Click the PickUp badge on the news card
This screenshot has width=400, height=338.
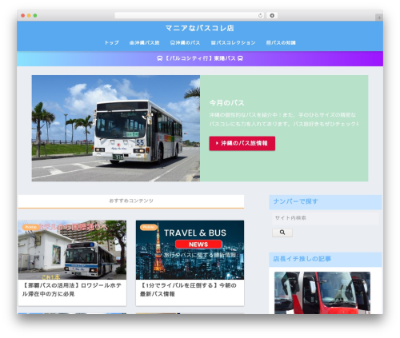click(x=148, y=227)
